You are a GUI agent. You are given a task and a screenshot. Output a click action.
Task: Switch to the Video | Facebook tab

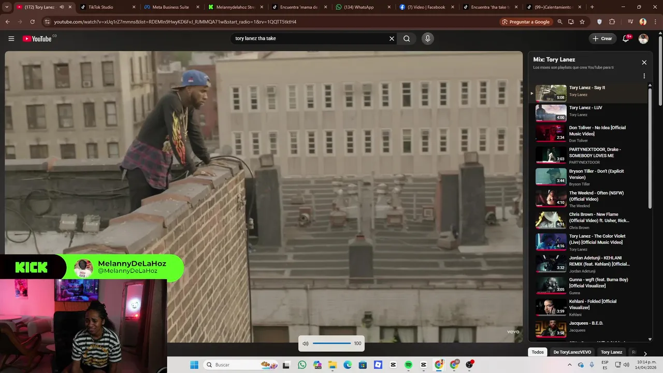click(426, 7)
